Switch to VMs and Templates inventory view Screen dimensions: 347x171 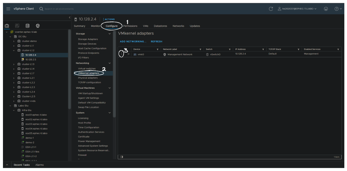17,26
